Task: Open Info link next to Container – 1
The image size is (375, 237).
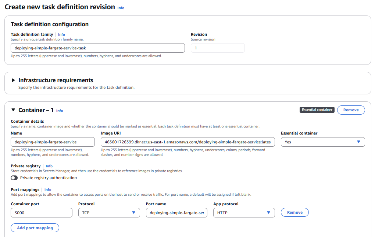Action: (60, 111)
